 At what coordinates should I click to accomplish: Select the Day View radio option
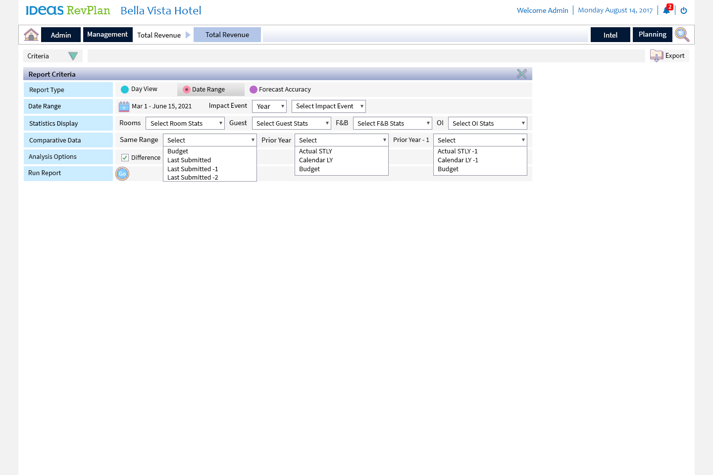click(125, 90)
